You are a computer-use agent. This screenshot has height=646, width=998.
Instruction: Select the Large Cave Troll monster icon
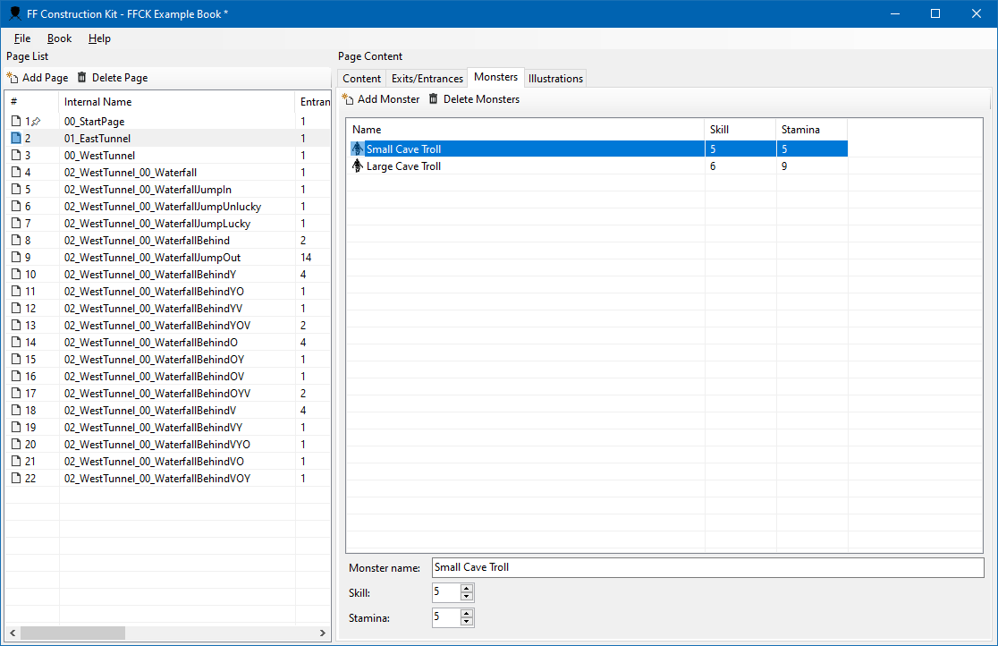pos(358,166)
